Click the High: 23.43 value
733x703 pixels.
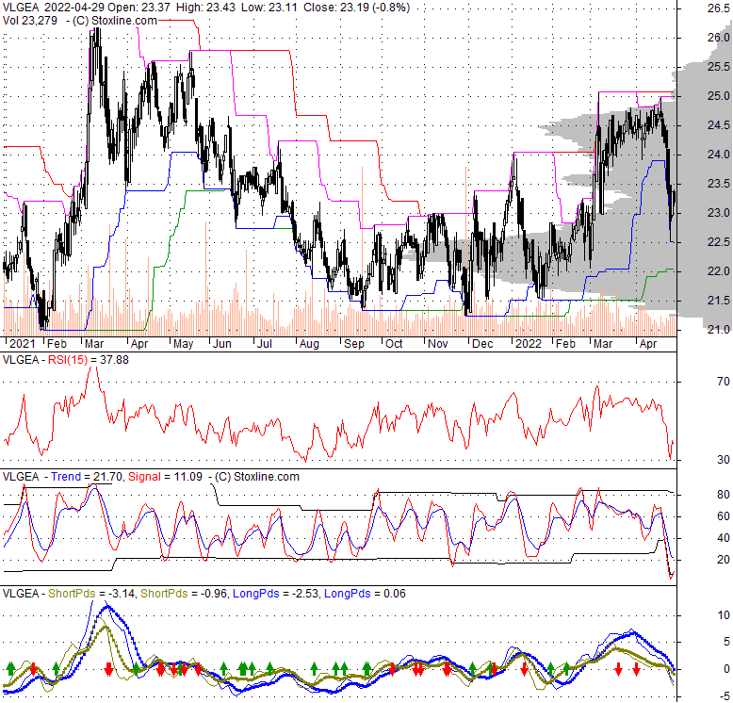point(205,8)
